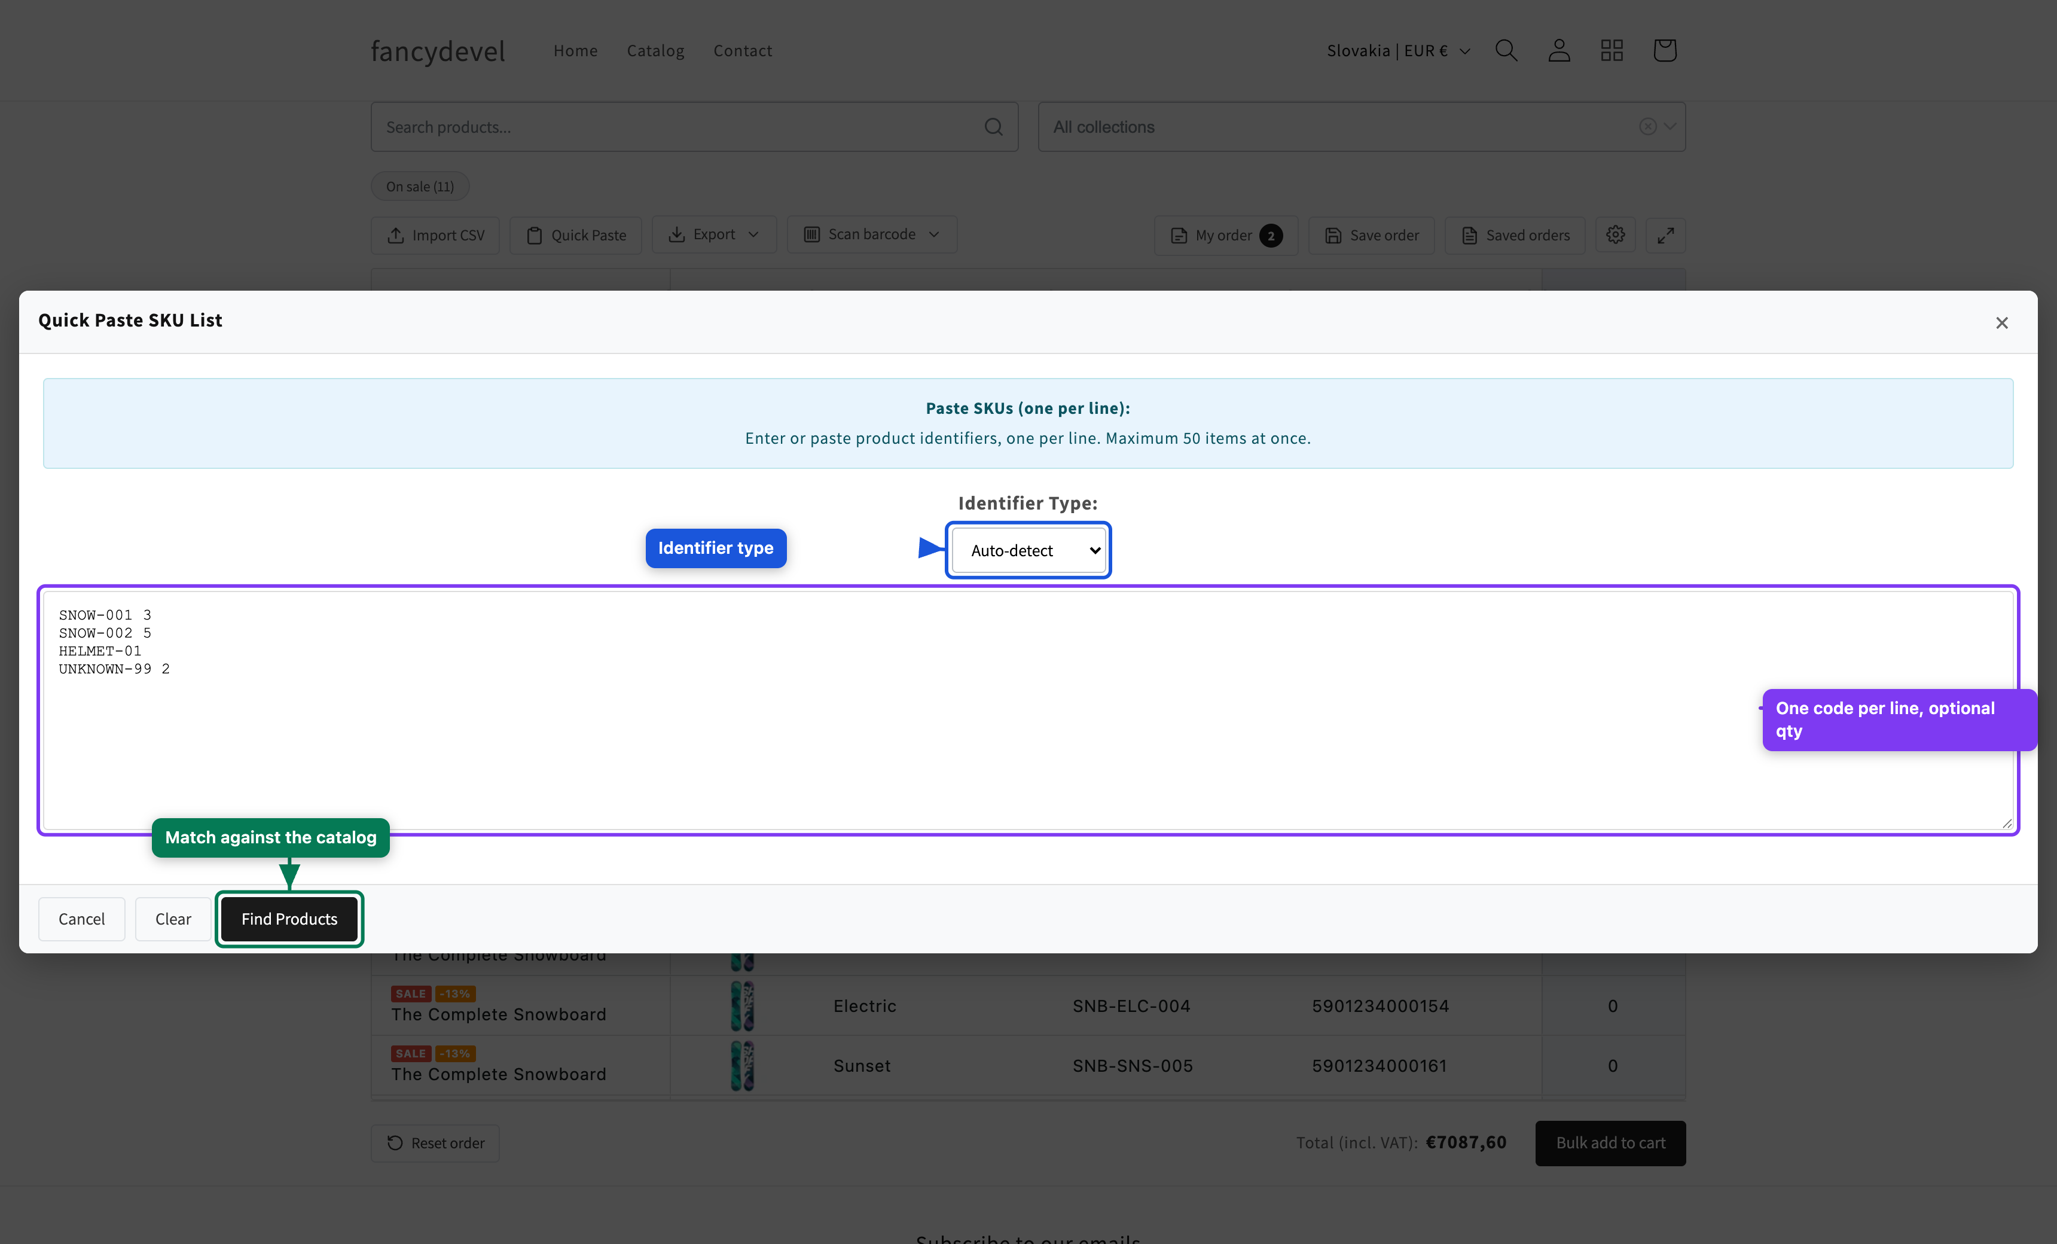Select SKU text SNB-ELC-004
Image resolution: width=2057 pixels, height=1244 pixels.
tap(1131, 1006)
